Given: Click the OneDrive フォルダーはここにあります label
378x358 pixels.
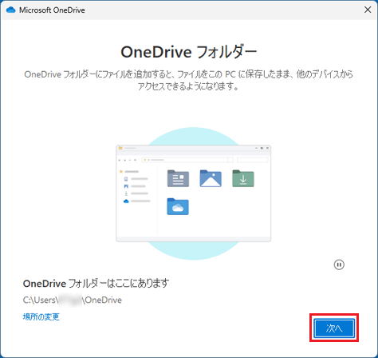Looking at the screenshot, I should 96,283.
